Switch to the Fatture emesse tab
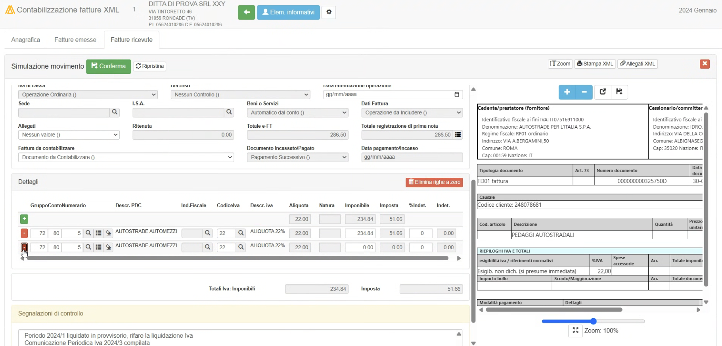 pyautogui.click(x=75, y=40)
